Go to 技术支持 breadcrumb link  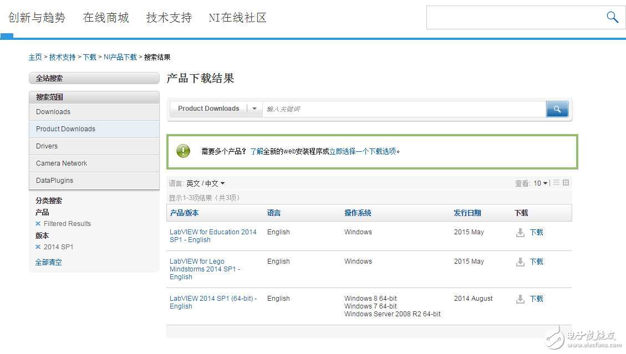click(62, 57)
